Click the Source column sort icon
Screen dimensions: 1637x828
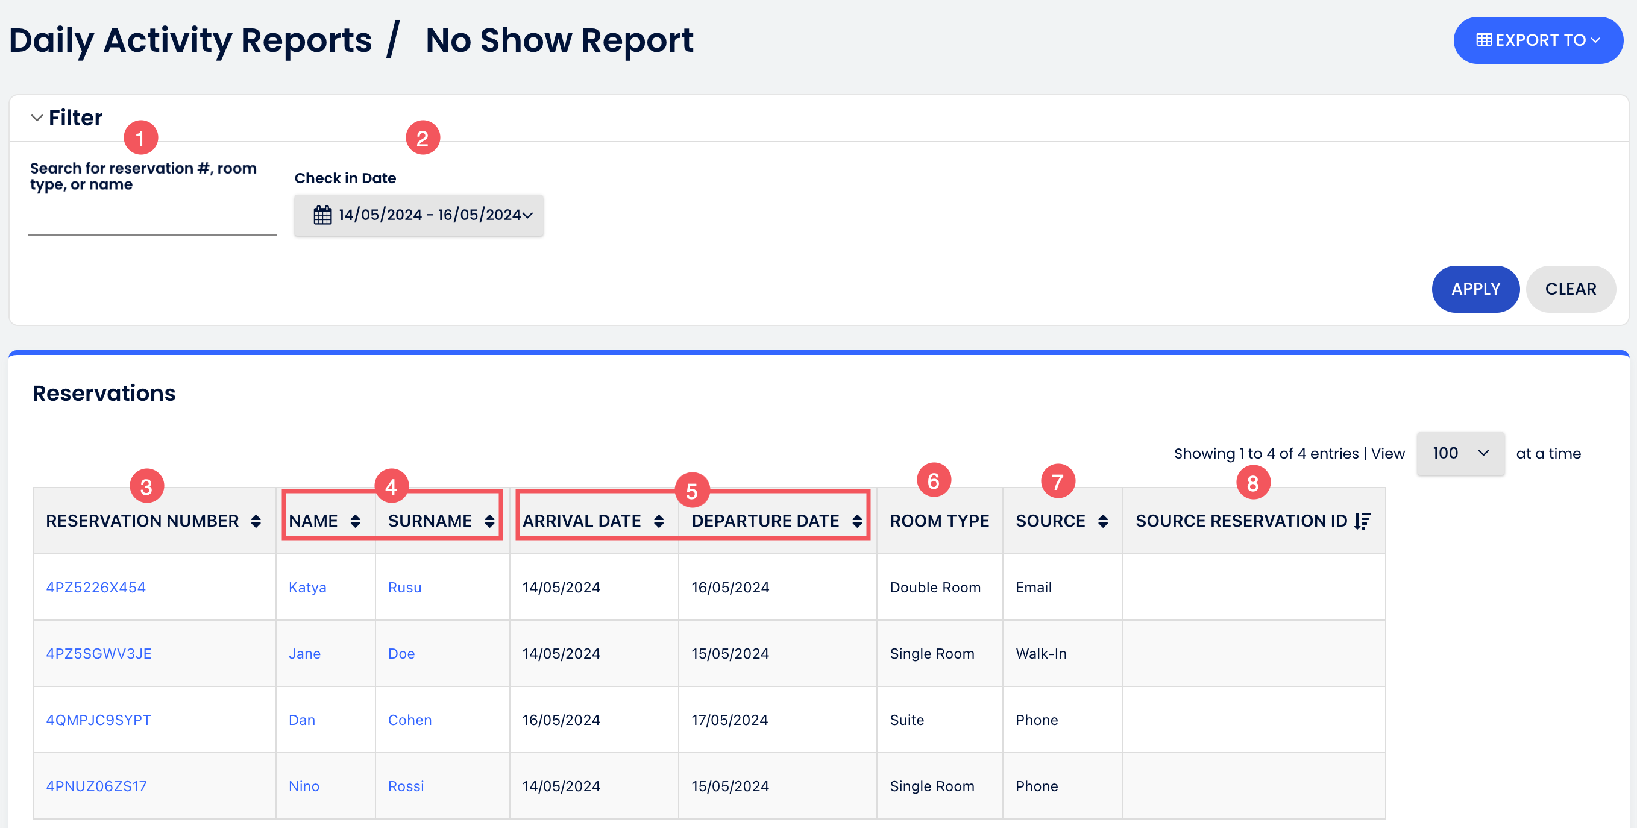[1103, 521]
